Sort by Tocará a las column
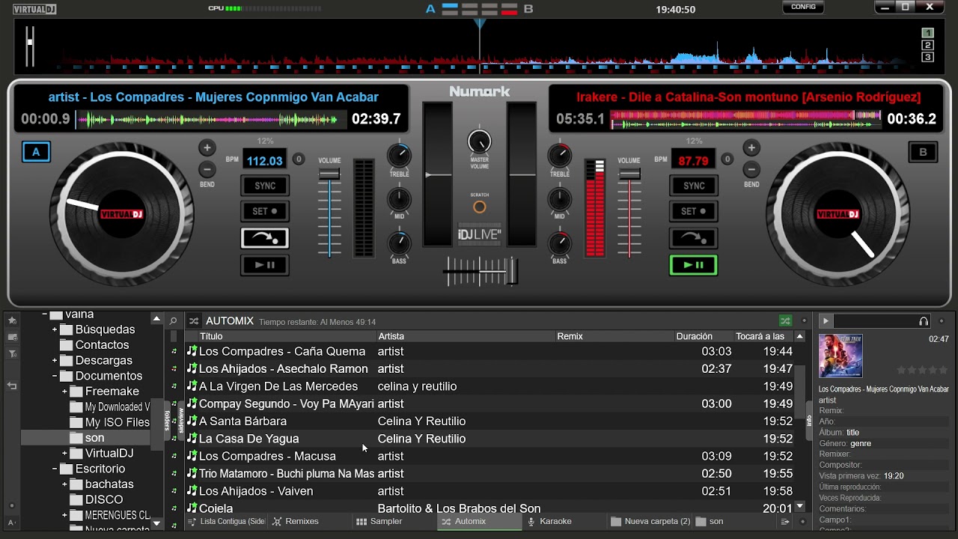The height and width of the screenshot is (539, 958). click(763, 336)
